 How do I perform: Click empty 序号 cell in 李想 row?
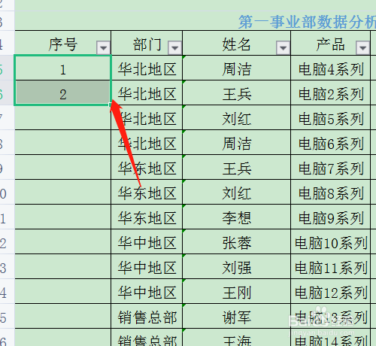click(62, 217)
